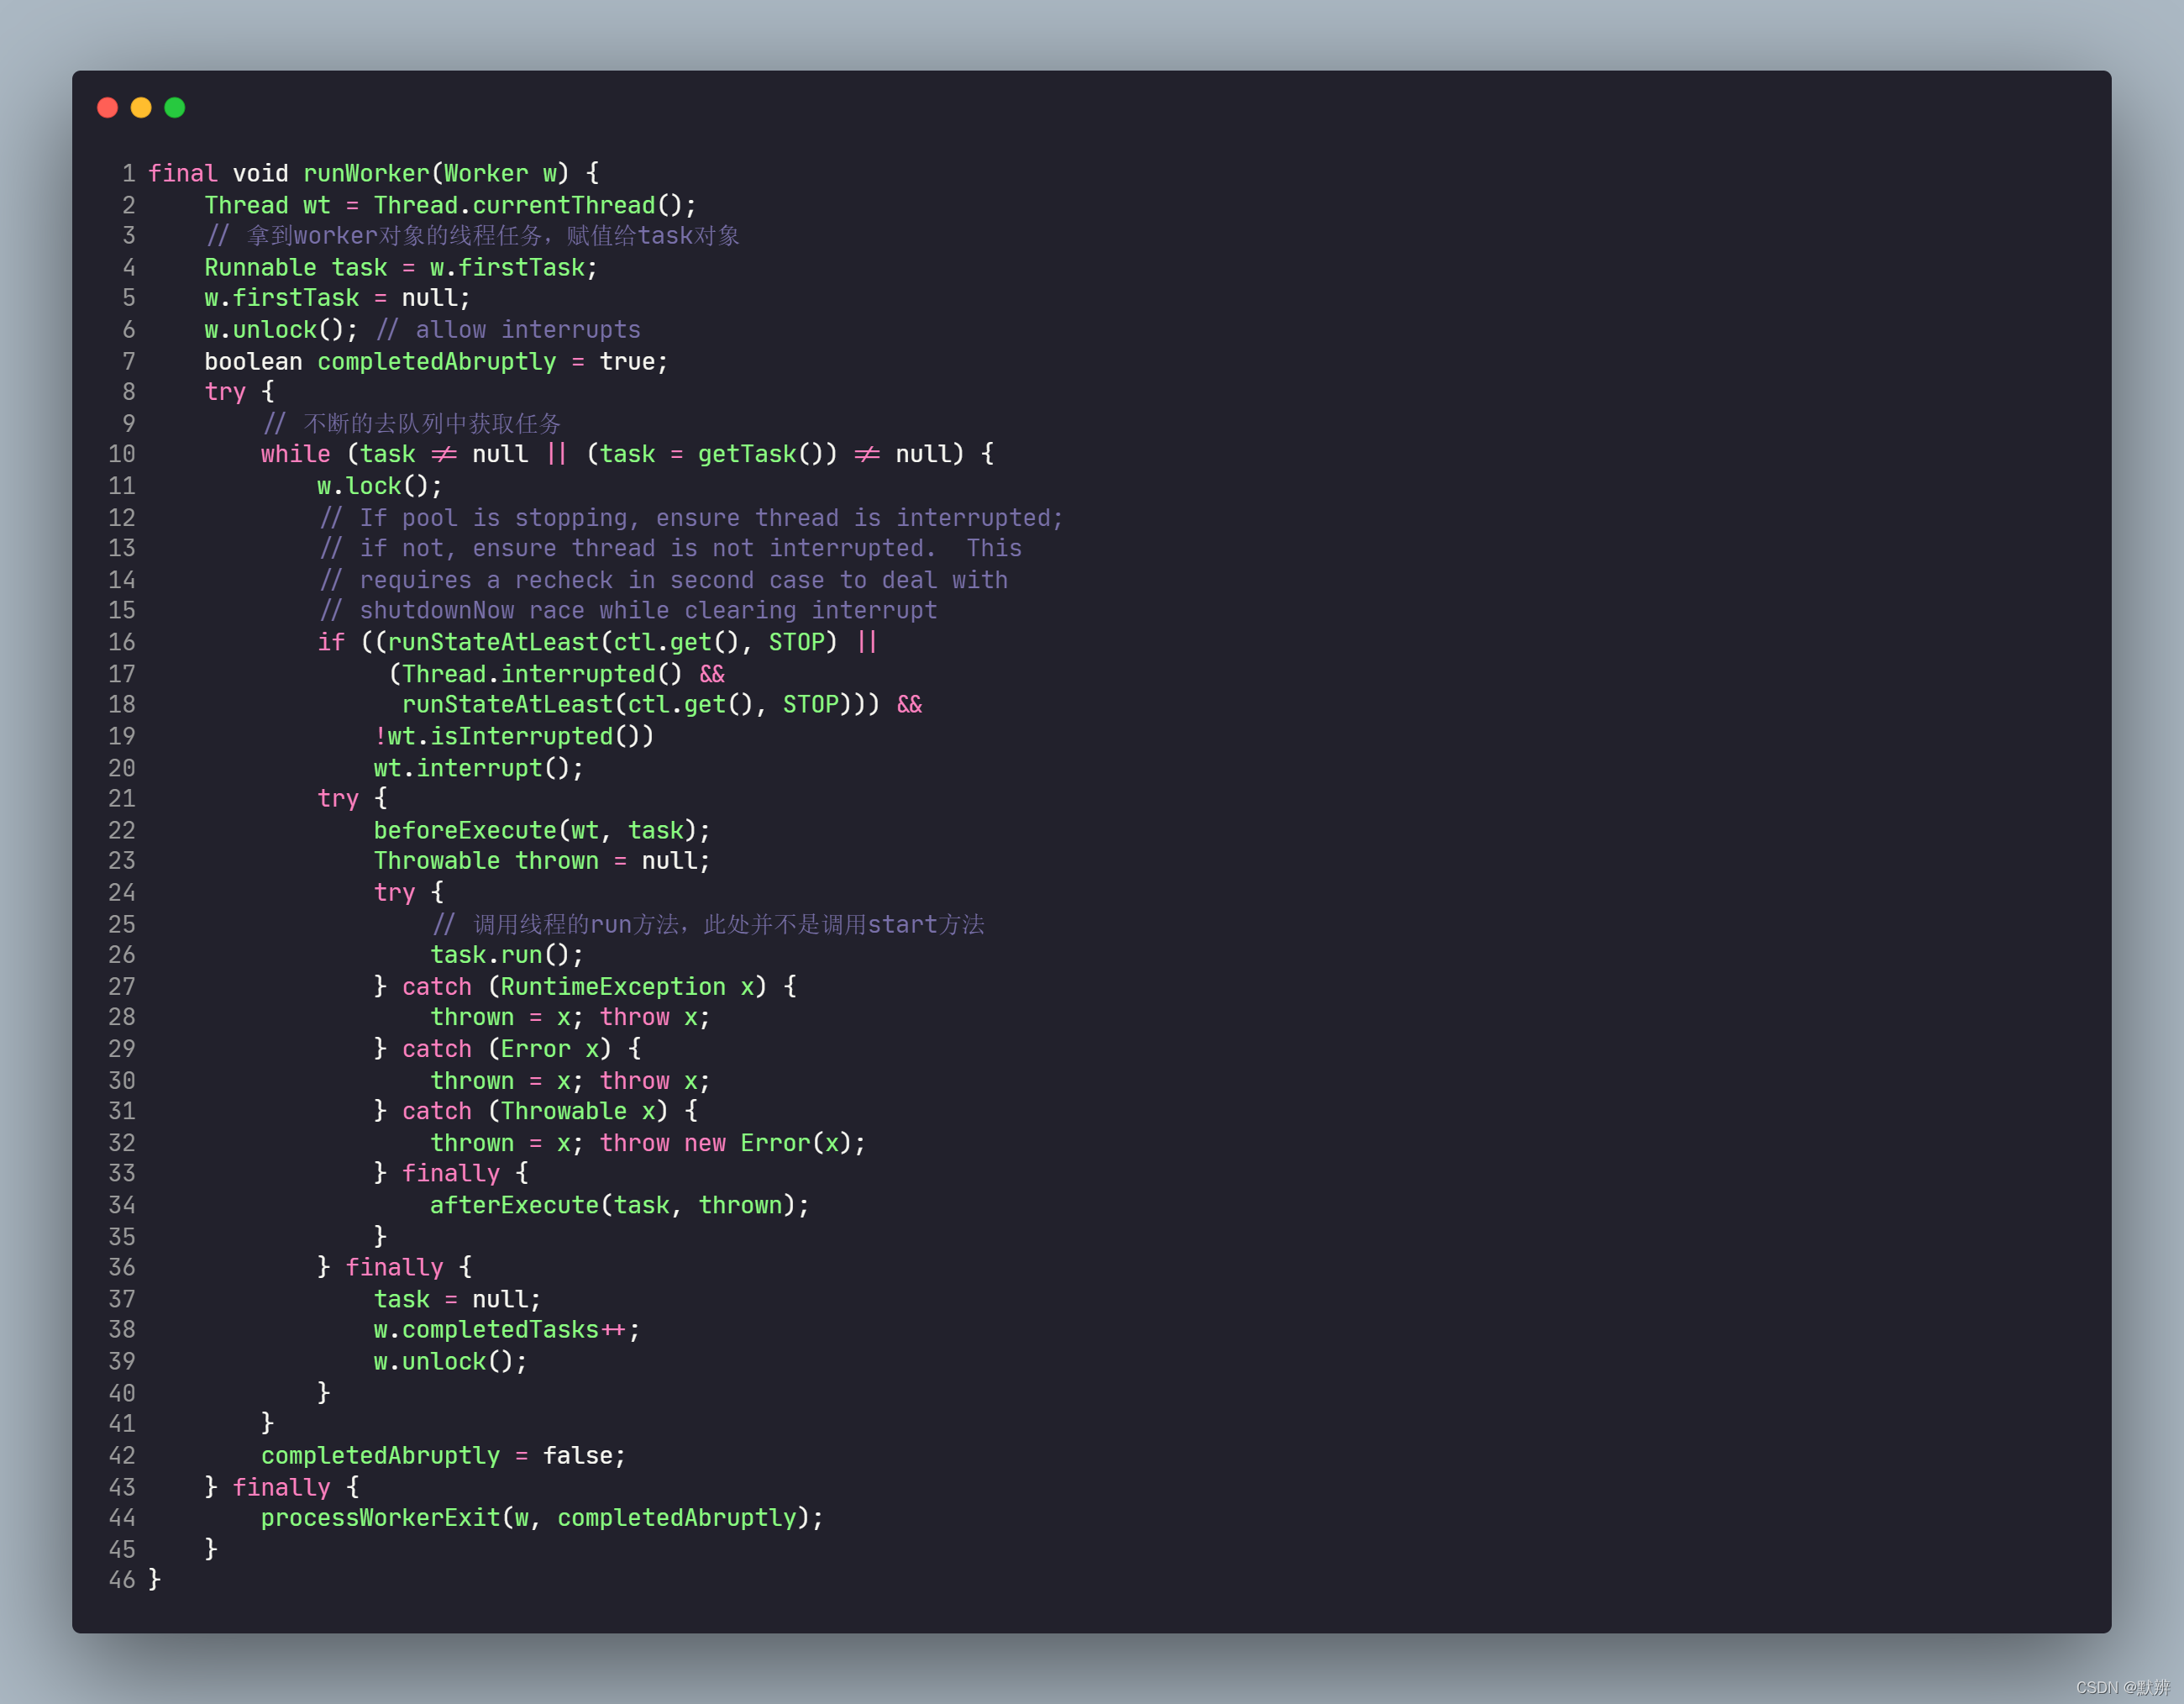Click the red close window dot
Image resolution: width=2184 pixels, height=1704 pixels.
tap(108, 108)
